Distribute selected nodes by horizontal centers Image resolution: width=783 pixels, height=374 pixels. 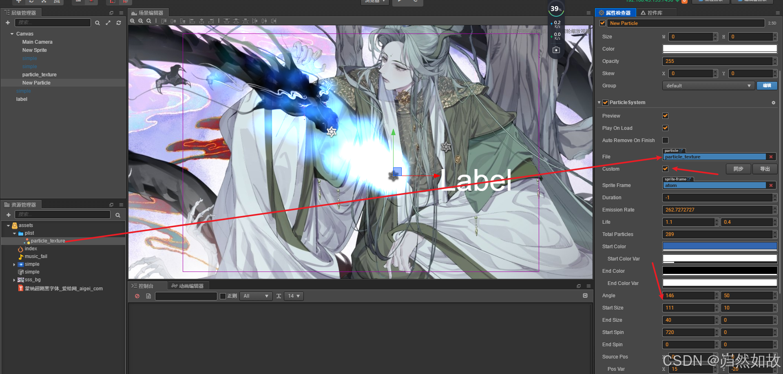(264, 21)
